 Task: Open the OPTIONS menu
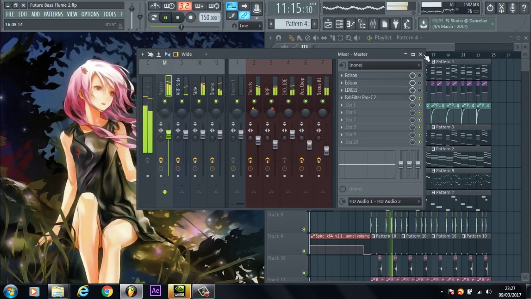click(90, 14)
